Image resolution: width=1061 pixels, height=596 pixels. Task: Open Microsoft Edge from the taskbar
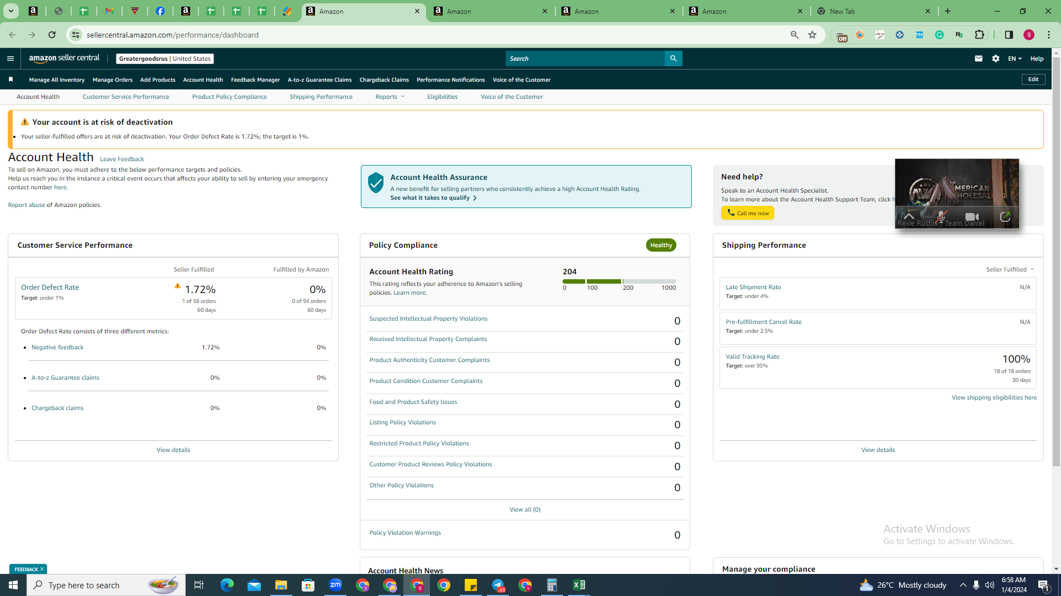point(227,585)
